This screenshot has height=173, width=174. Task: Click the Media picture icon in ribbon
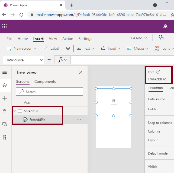click(x=129, y=48)
